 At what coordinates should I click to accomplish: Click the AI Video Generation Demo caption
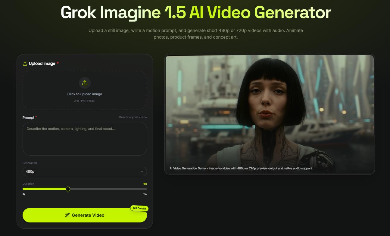pyautogui.click(x=241, y=168)
